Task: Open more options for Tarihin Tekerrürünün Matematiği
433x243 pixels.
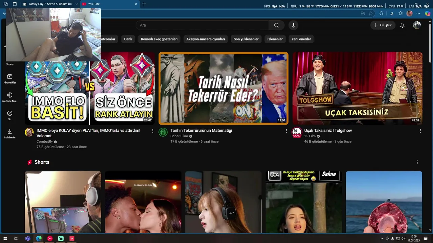Action: coord(287,131)
